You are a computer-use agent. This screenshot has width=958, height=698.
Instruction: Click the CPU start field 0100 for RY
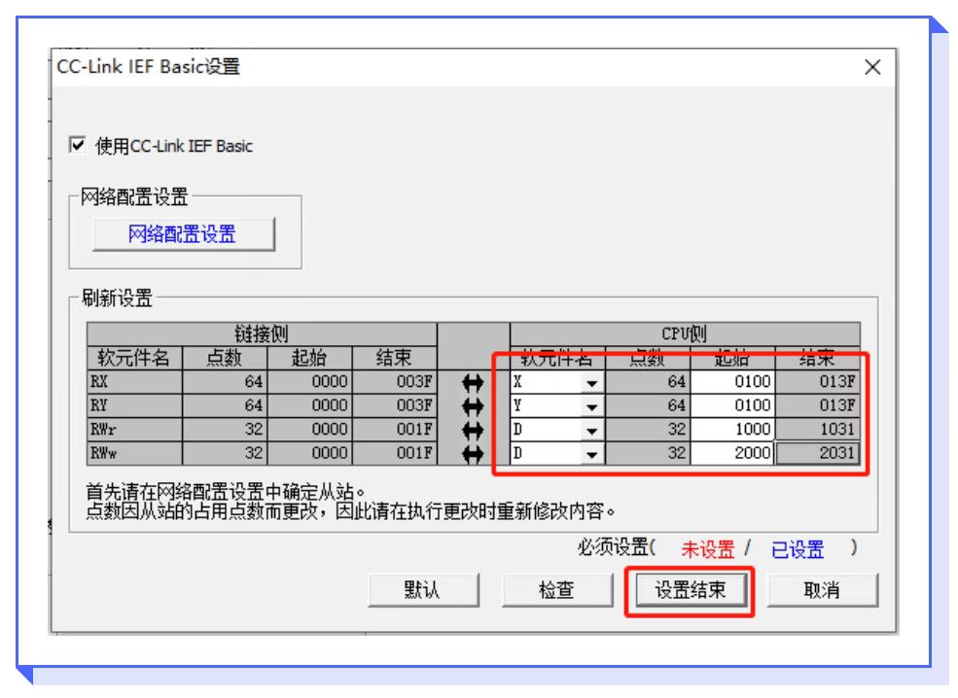(x=732, y=406)
